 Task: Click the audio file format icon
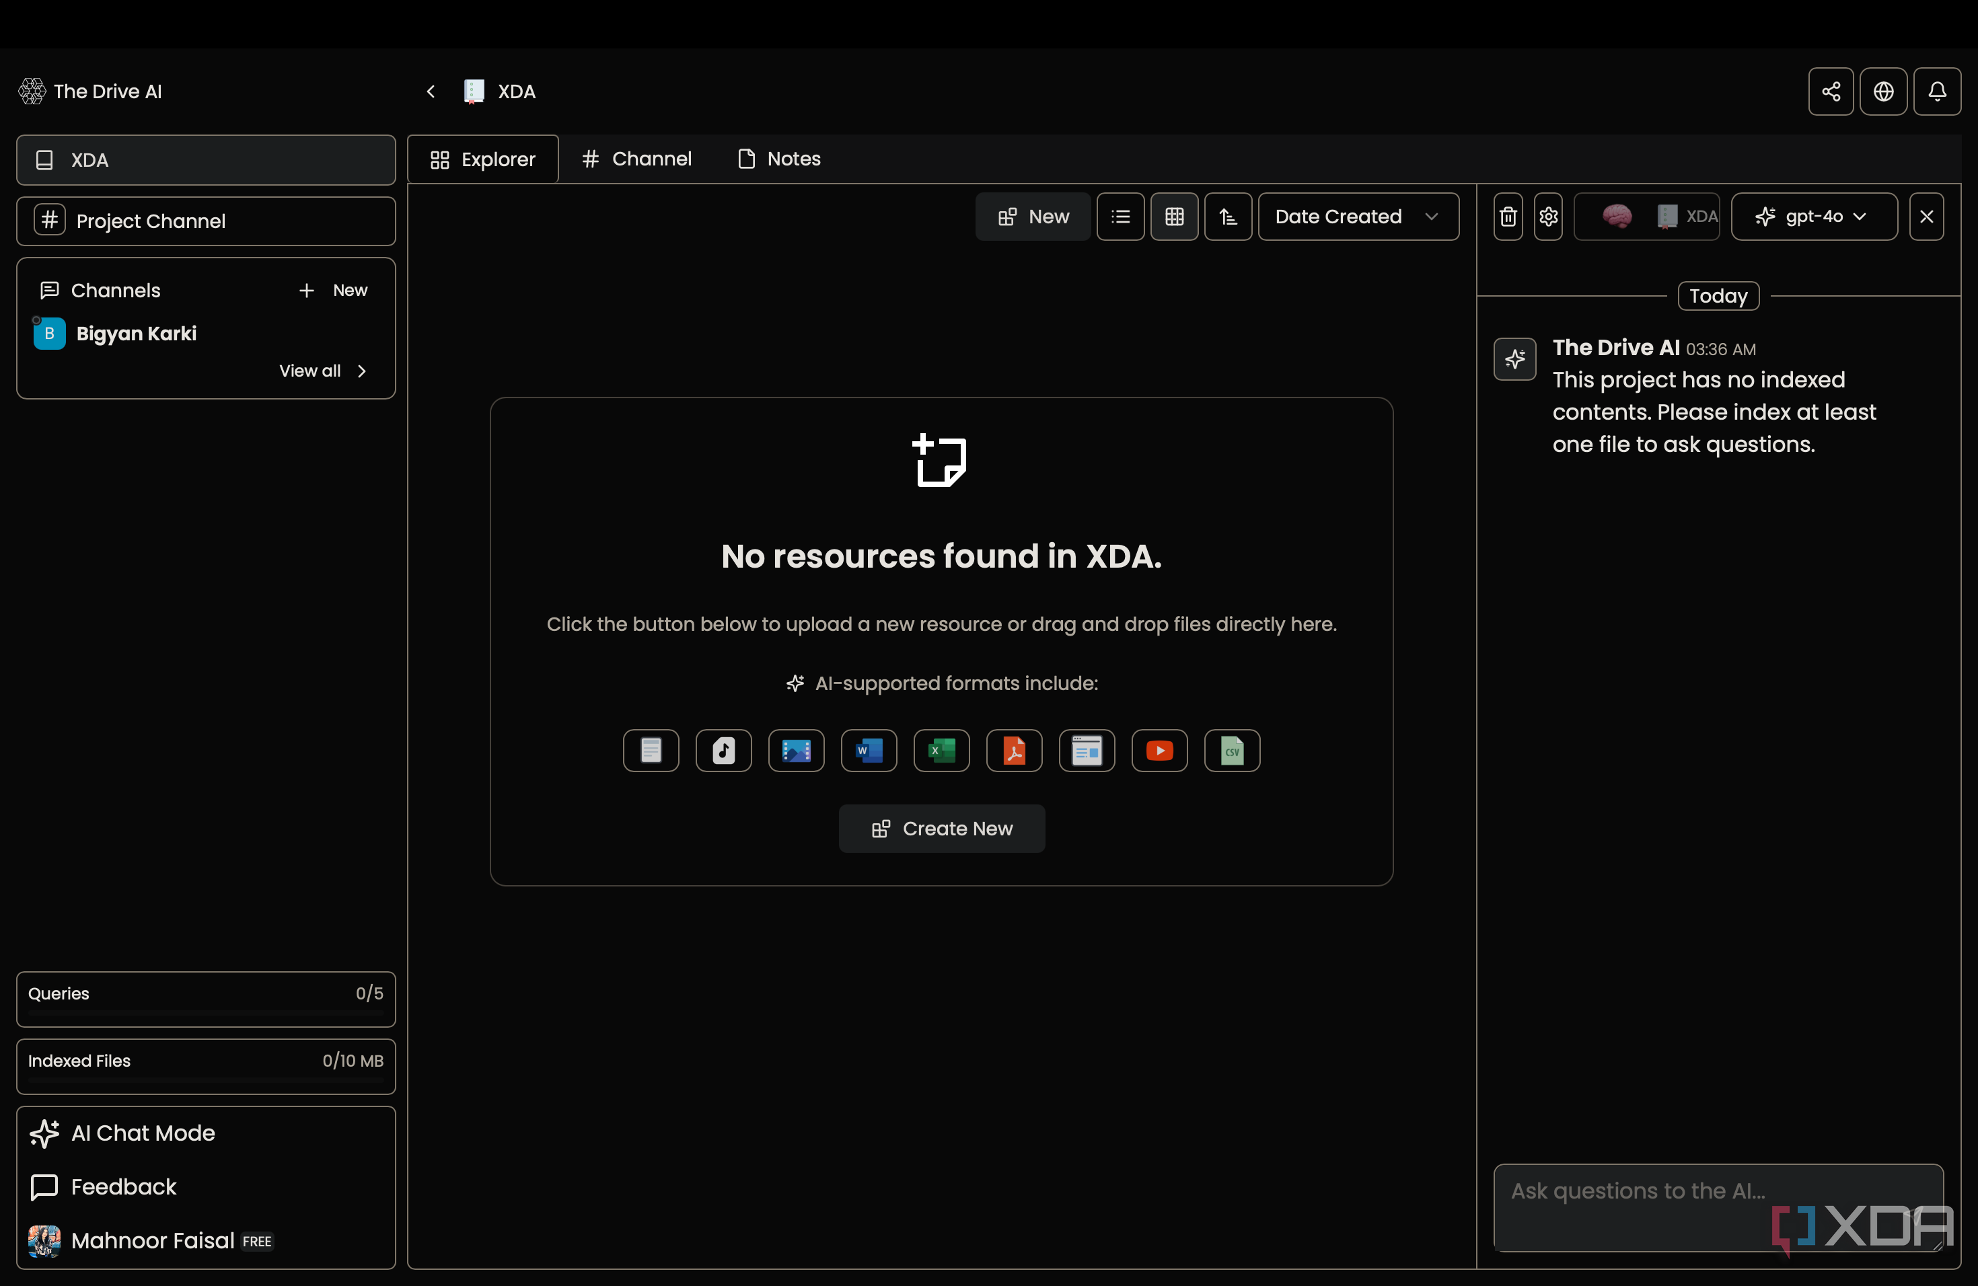click(x=724, y=751)
